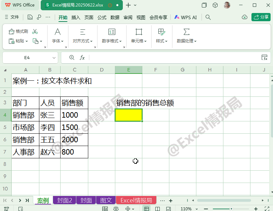The width and height of the screenshot is (273, 211).
Task: Switch to the 视图 (View) tab
Action: pos(141,17)
